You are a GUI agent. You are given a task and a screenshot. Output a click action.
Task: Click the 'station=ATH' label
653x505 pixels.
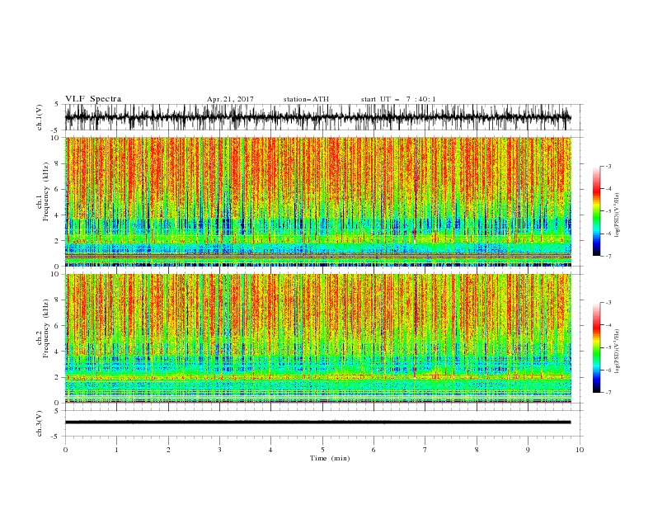(306, 99)
